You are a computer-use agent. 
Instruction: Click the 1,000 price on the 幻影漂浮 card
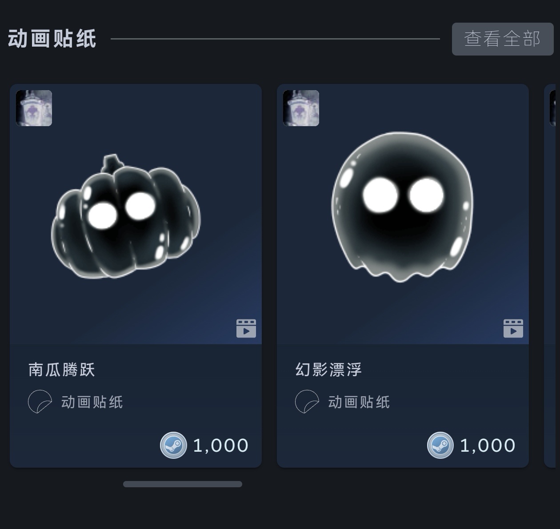click(x=488, y=445)
